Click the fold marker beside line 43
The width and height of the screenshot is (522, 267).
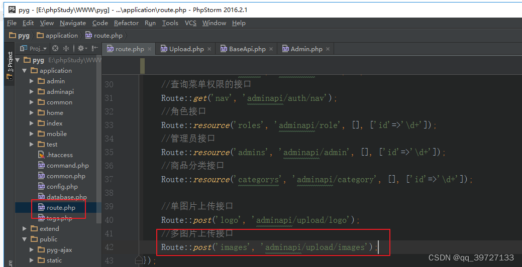139,260
